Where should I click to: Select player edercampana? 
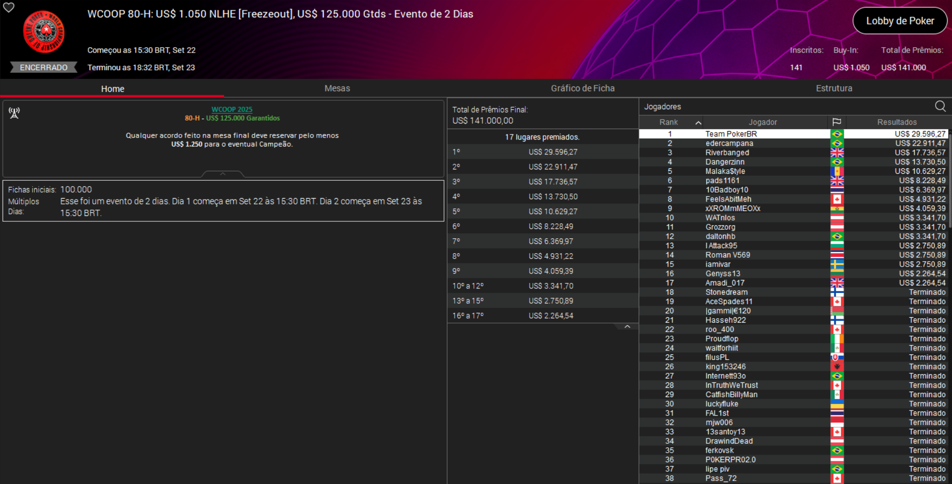[x=793, y=143]
